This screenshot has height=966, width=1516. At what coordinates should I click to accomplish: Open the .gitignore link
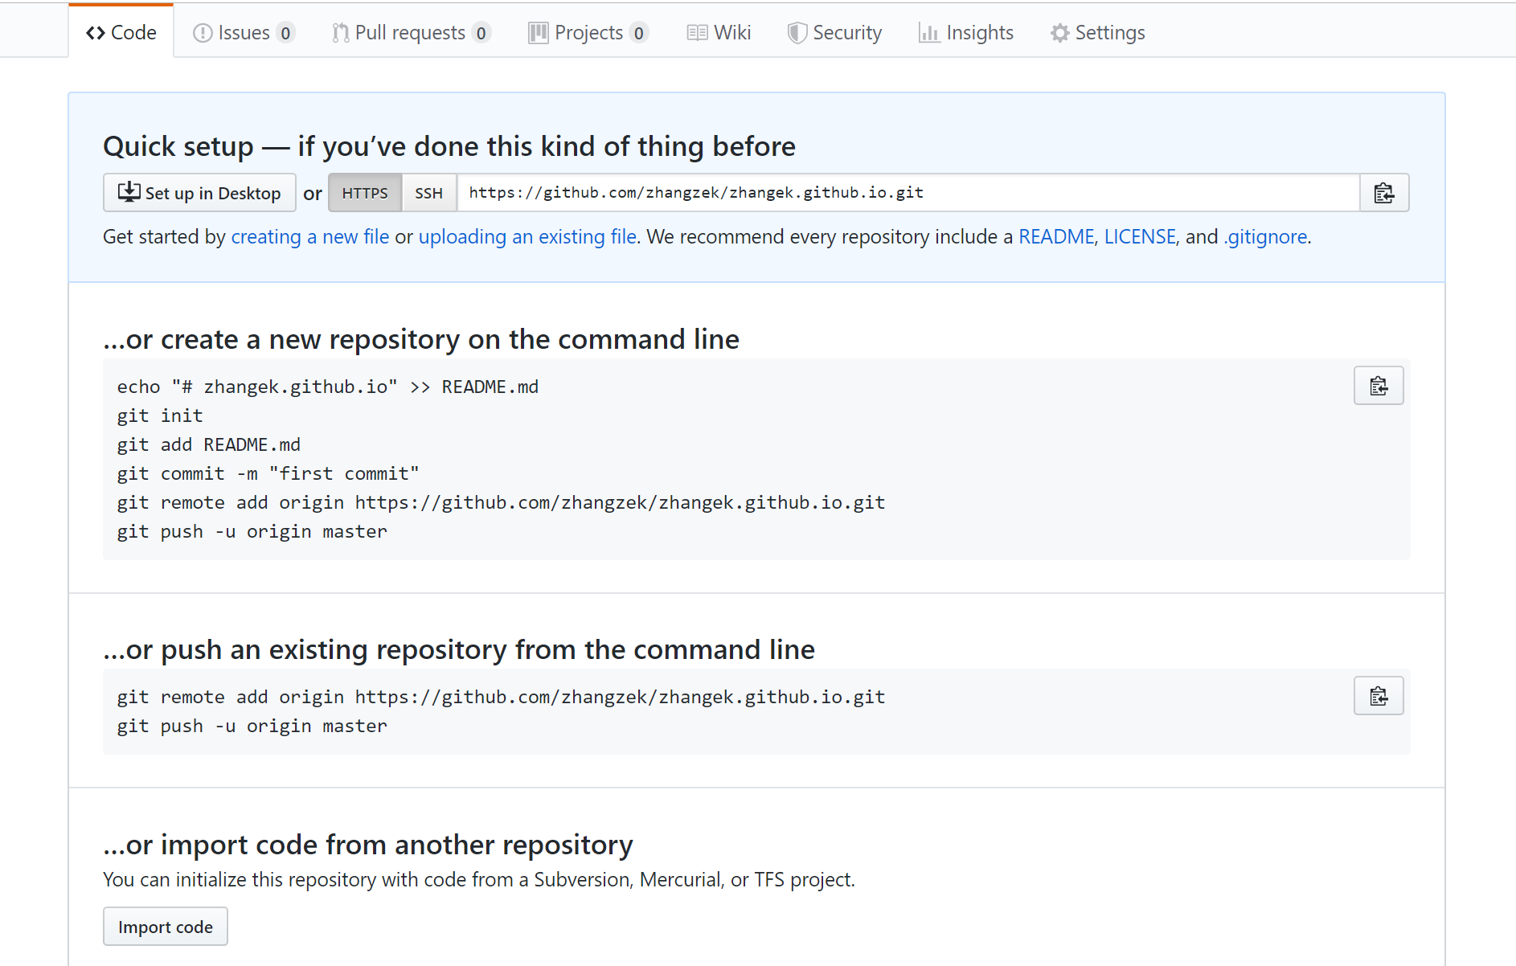click(1266, 237)
